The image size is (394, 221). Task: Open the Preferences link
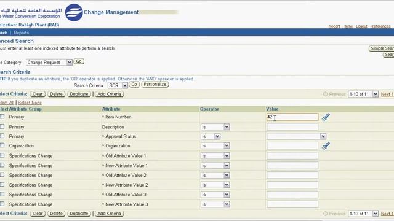[380, 26]
